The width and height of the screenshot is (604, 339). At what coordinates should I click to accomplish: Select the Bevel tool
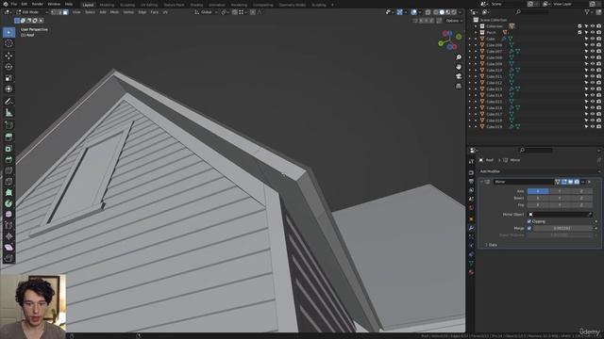[x=8, y=159]
